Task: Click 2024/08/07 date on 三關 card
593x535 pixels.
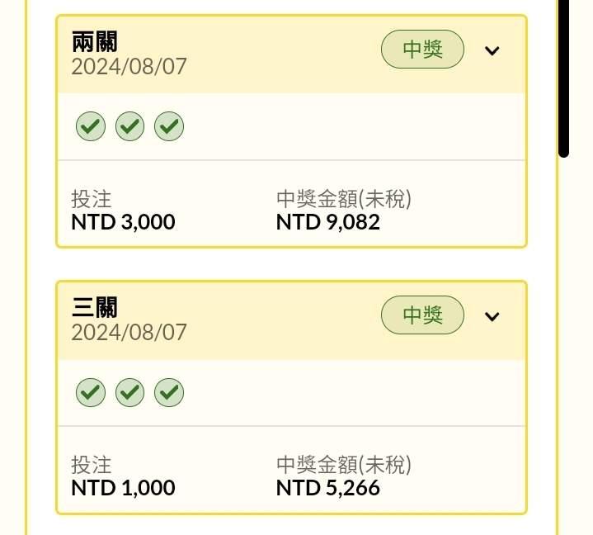Action: click(x=129, y=333)
